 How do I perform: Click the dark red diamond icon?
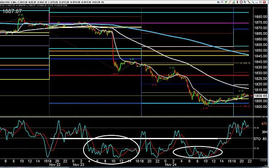click(238, 2)
